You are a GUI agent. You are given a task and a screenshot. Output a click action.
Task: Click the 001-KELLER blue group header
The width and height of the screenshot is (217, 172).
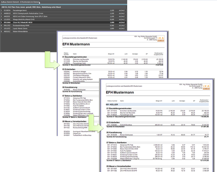[x=157, y=104]
